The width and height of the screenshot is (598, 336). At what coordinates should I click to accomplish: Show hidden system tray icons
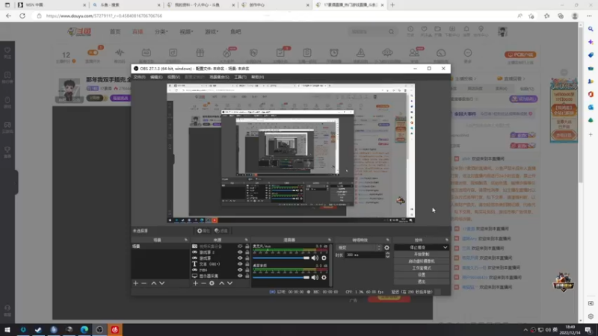tap(525, 330)
